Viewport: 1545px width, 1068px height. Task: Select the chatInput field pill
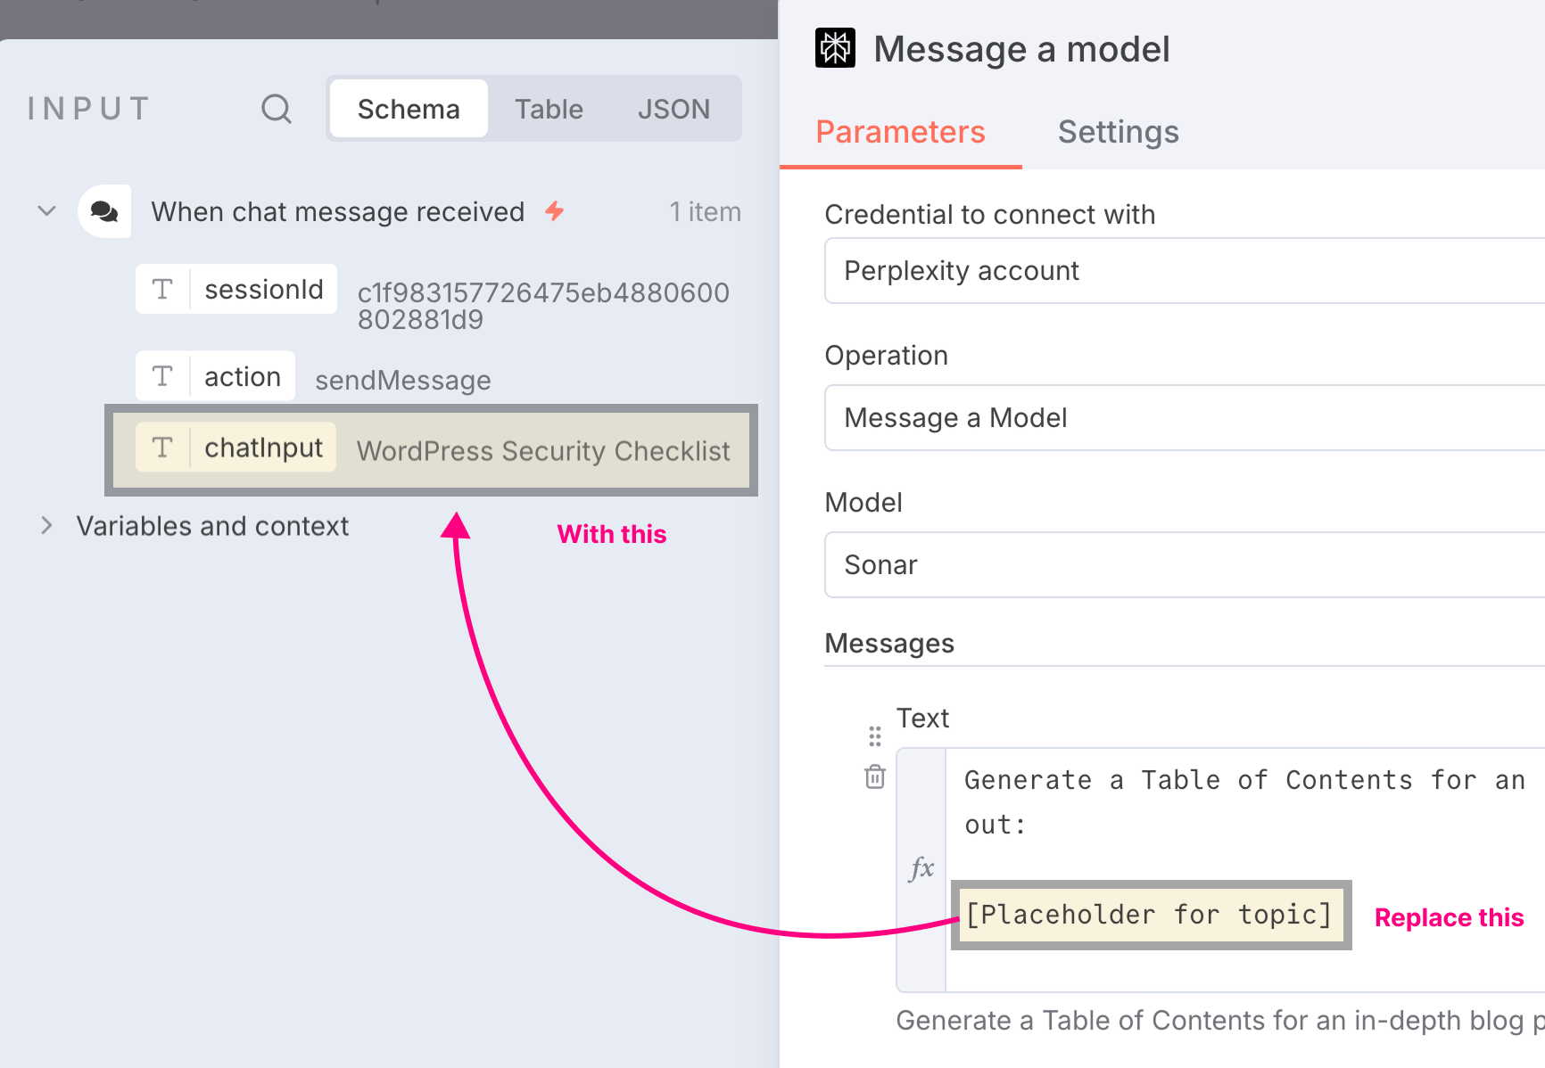tap(235, 447)
